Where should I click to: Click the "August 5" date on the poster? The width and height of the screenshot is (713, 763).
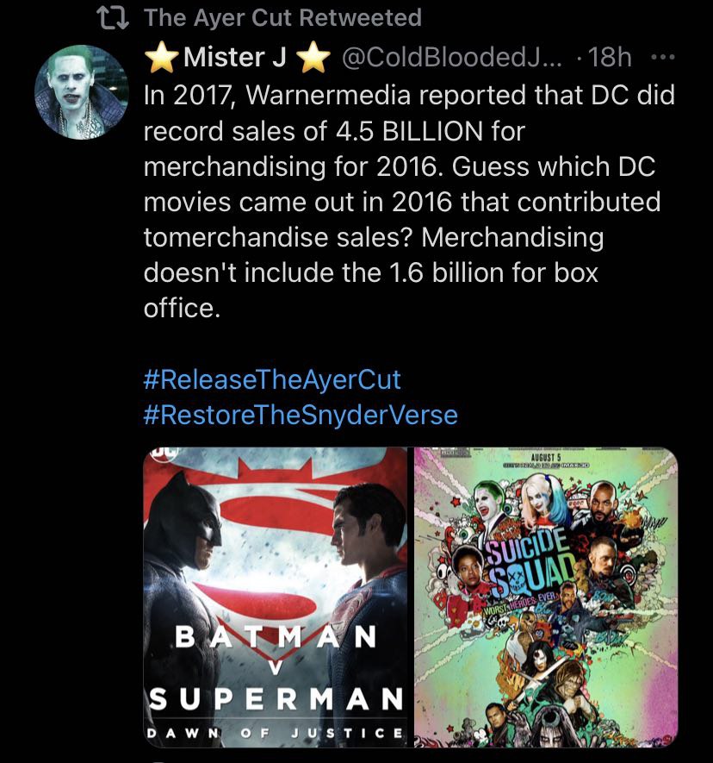tap(548, 456)
